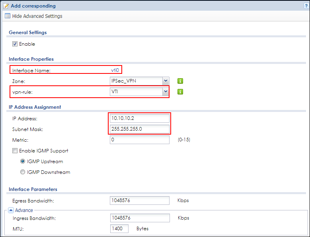Open the vpn-rule dropdown showing VTI
The image size is (310, 237).
pos(139,92)
